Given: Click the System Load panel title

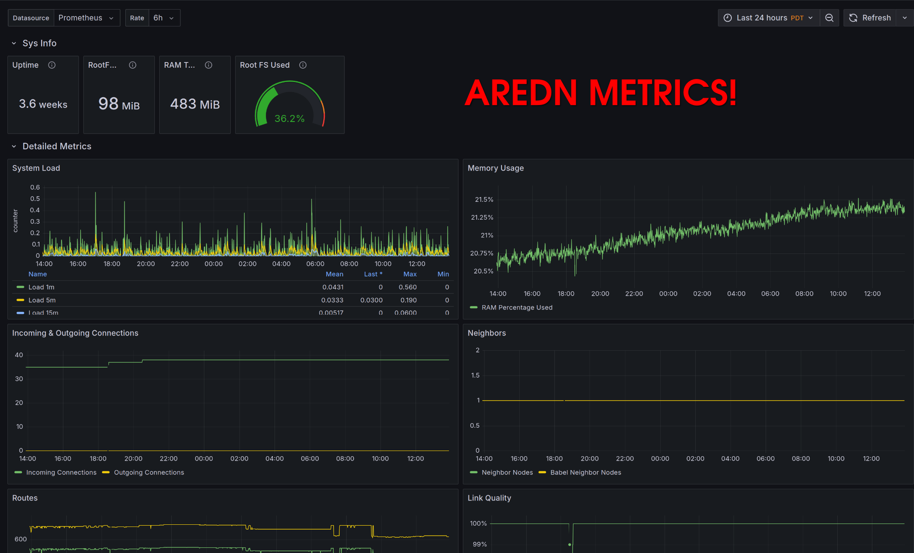Looking at the screenshot, I should (x=36, y=168).
